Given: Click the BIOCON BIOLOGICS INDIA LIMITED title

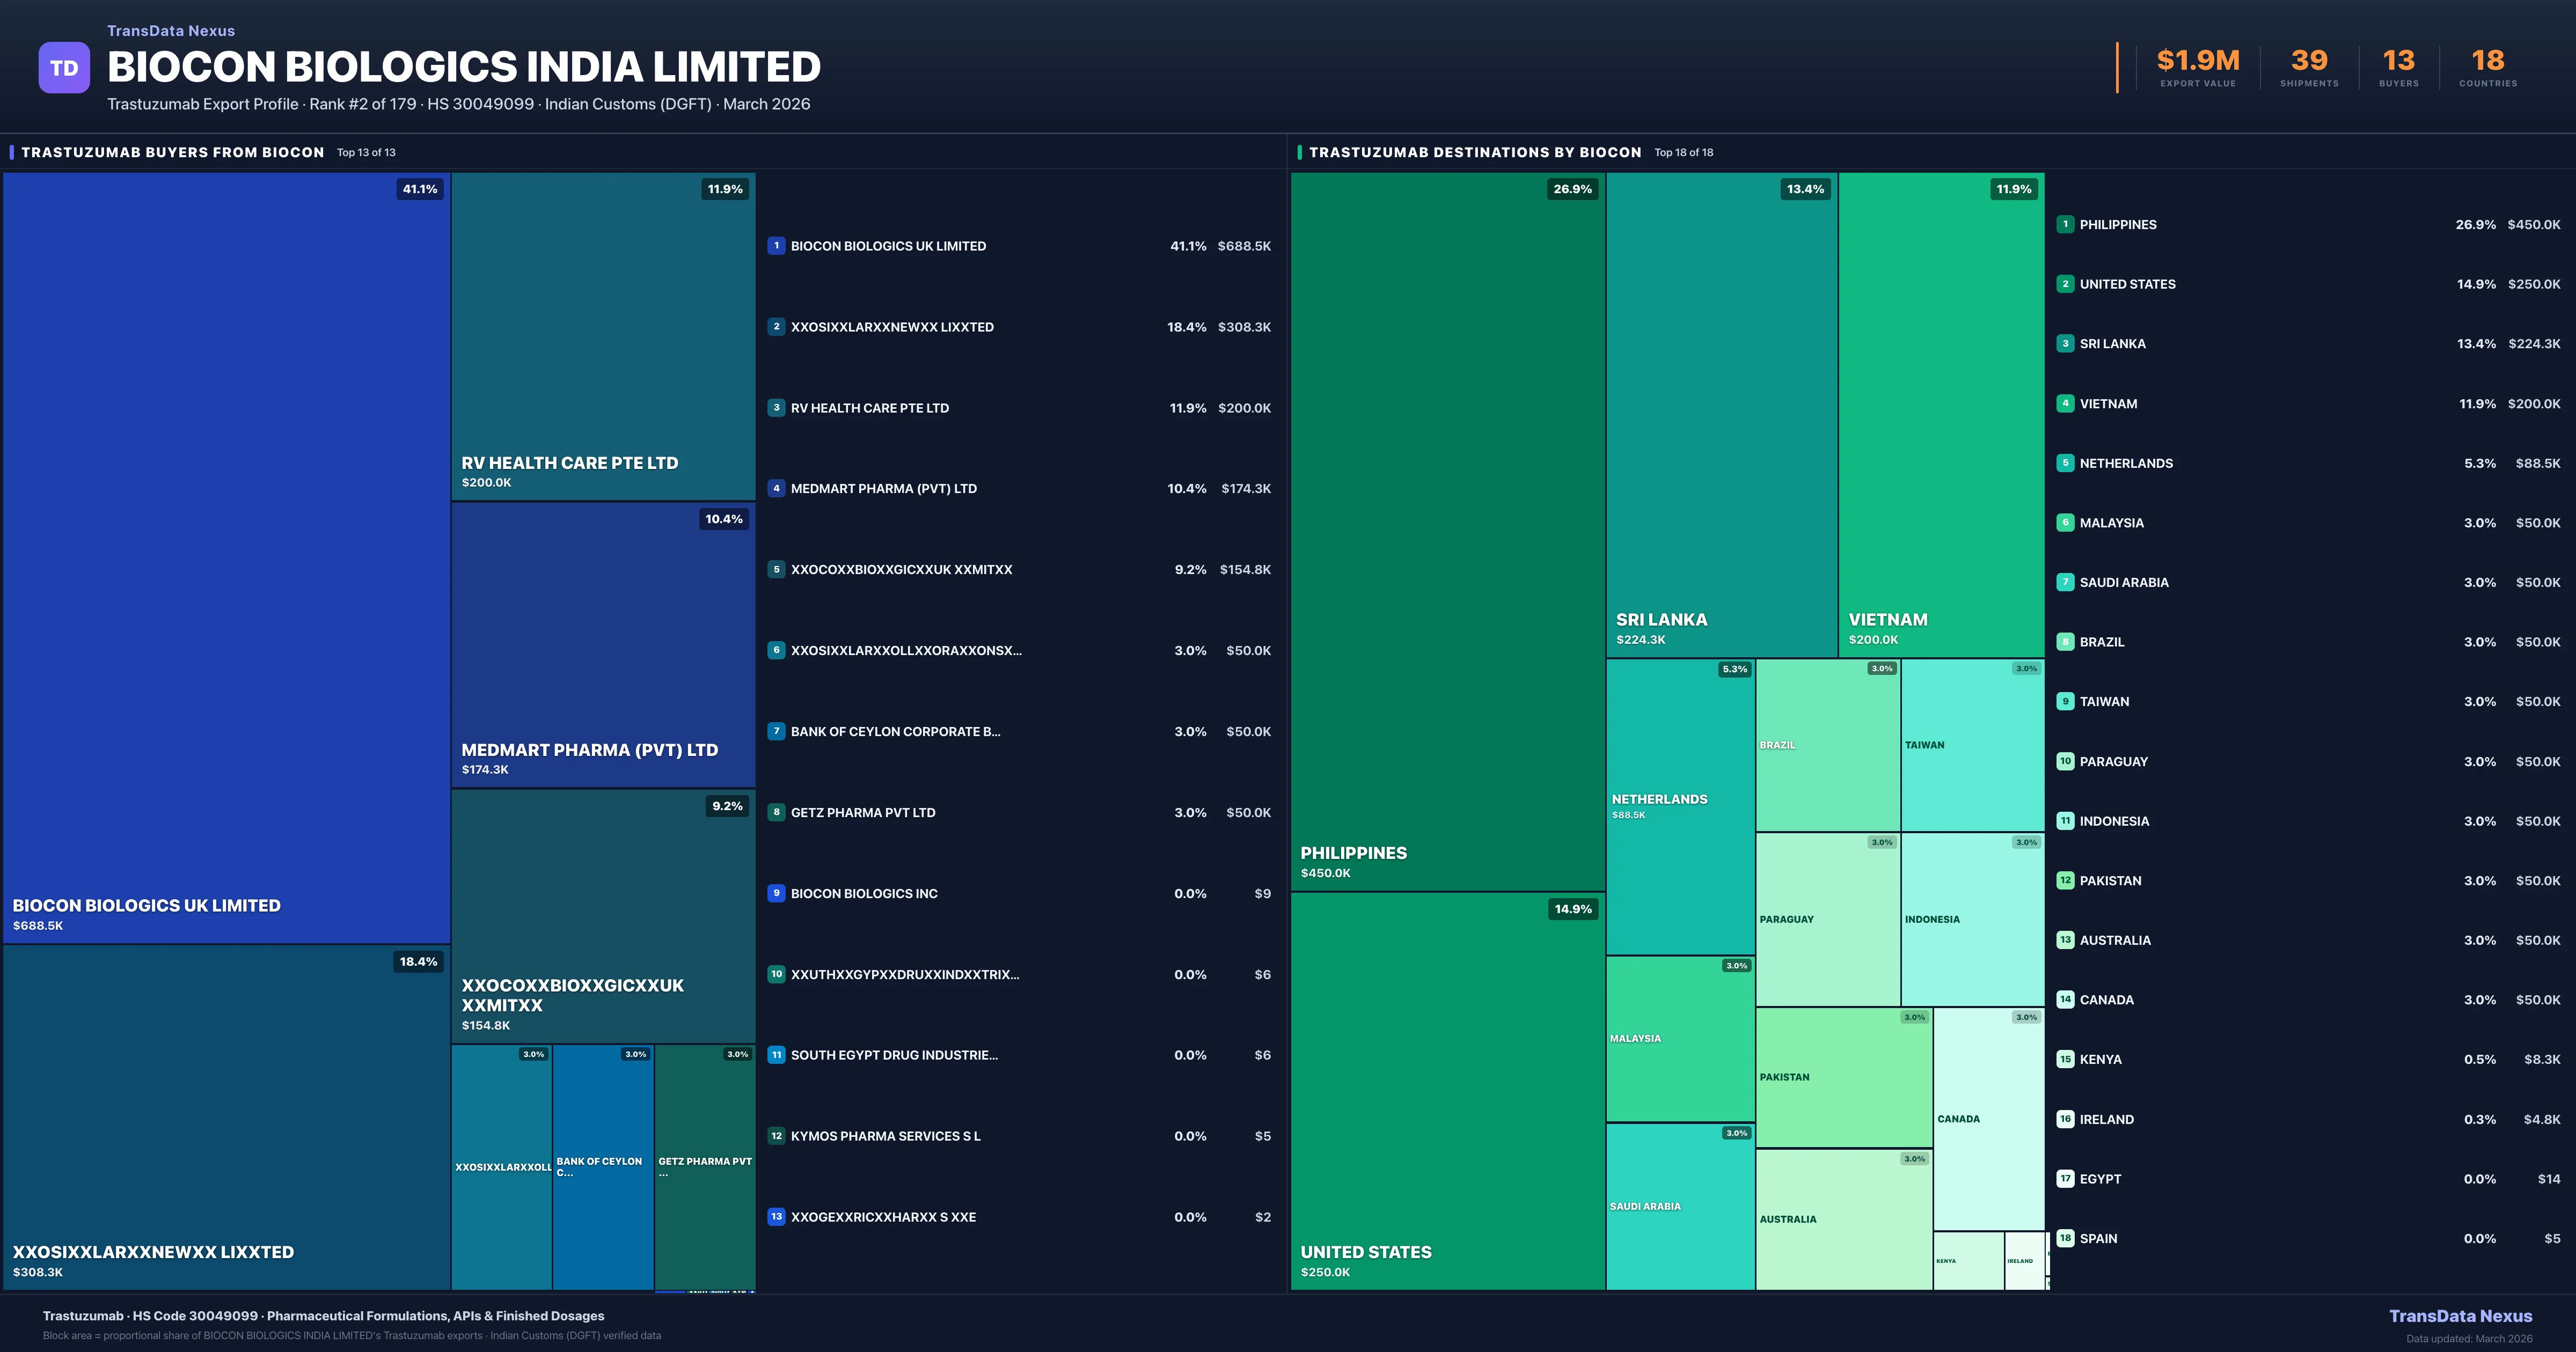Looking at the screenshot, I should tap(463, 66).
